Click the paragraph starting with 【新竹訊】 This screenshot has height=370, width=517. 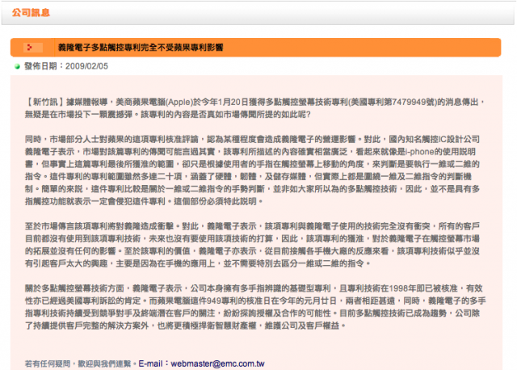click(254, 108)
